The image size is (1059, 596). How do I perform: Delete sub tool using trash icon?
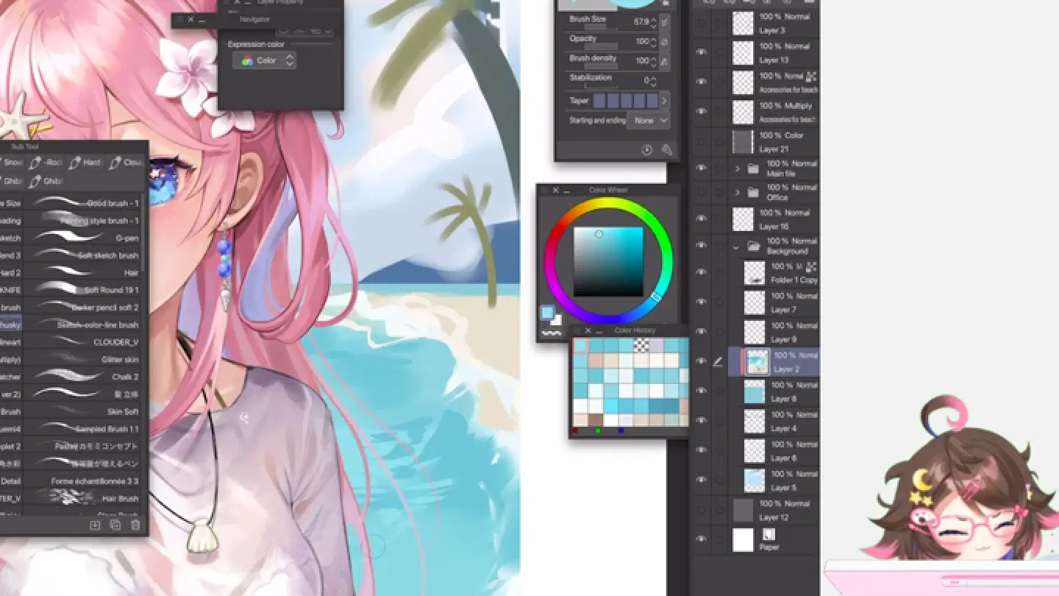click(x=135, y=525)
